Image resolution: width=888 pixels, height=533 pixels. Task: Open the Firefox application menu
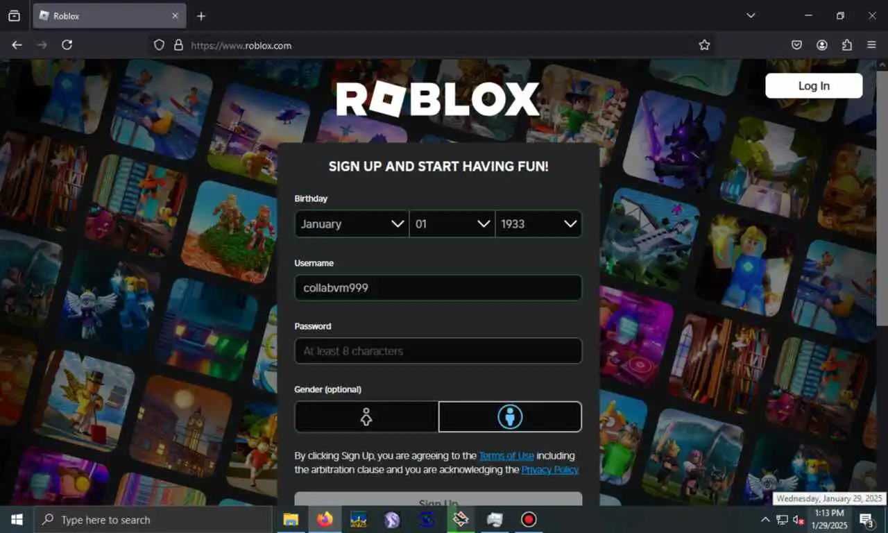[x=872, y=45]
